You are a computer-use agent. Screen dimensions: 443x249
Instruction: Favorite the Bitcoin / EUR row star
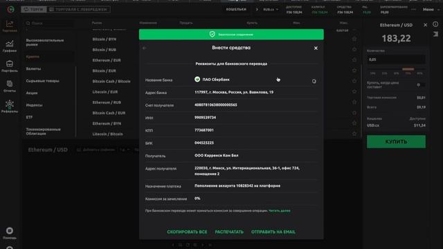[x=354, y=71]
